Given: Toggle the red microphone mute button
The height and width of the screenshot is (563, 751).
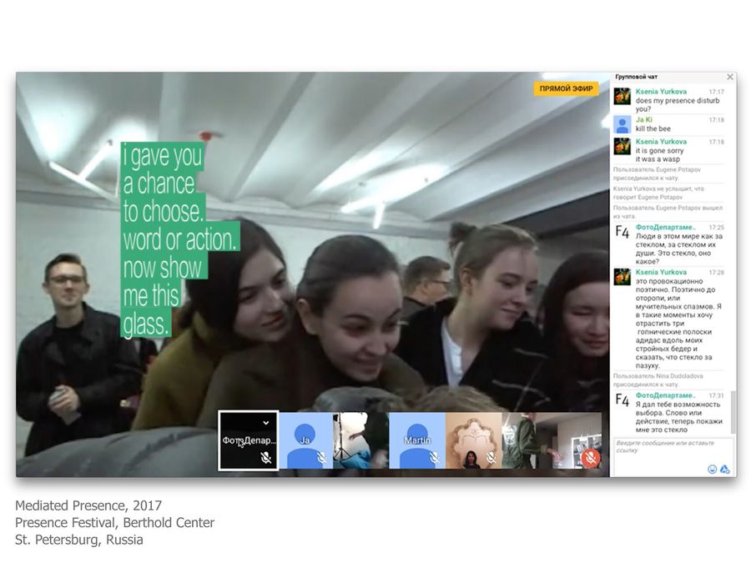Looking at the screenshot, I should click(592, 458).
